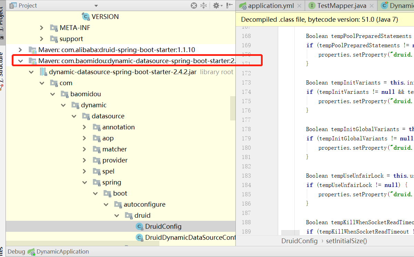The height and width of the screenshot is (257, 414).
Task: Click the VERSION class icon
Action: point(86,17)
